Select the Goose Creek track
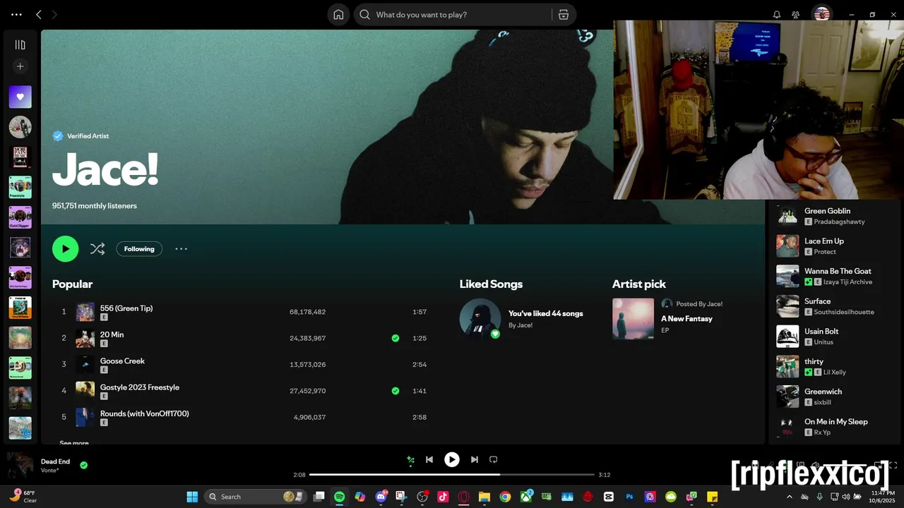Image resolution: width=904 pixels, height=508 pixels. coord(242,365)
